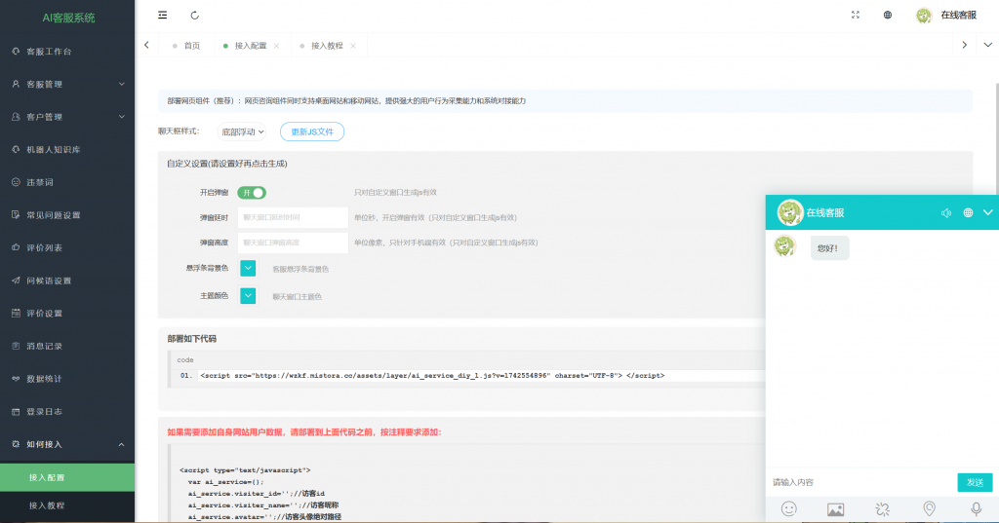Click the 发送 send button in chat
999x523 pixels.
pyautogui.click(x=975, y=482)
